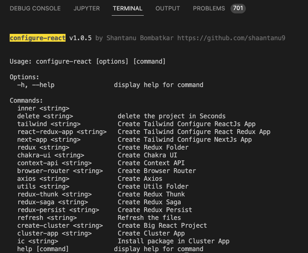Click the -h, --help option line
Viewport: 308px width, 253px height.
click(x=110, y=85)
